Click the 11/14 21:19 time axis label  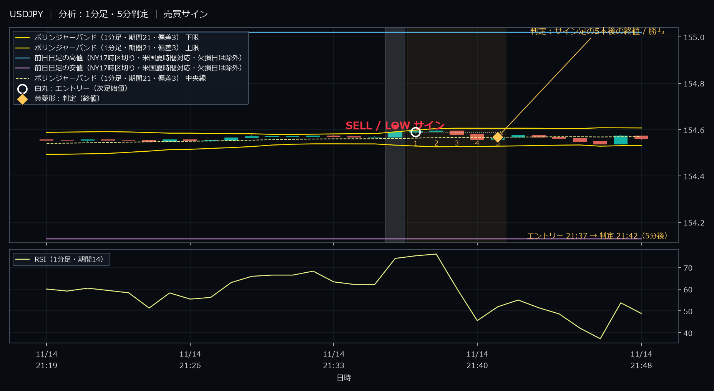[x=46, y=360]
